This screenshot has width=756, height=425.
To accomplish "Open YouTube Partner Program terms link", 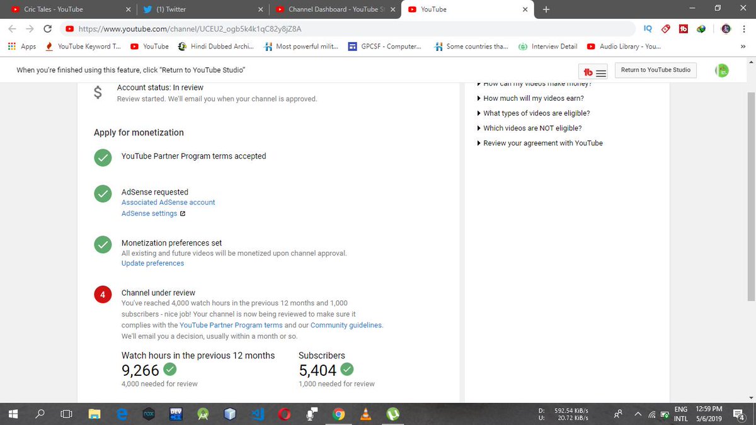I will click(231, 325).
